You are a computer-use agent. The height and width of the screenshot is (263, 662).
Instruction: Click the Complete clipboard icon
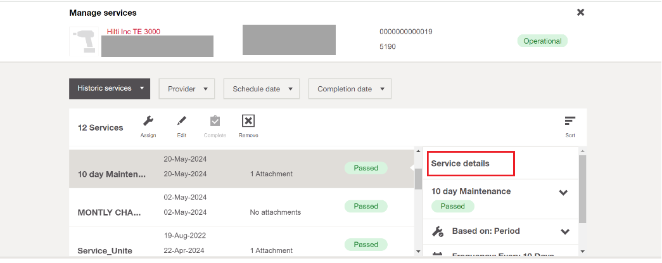pos(215,122)
